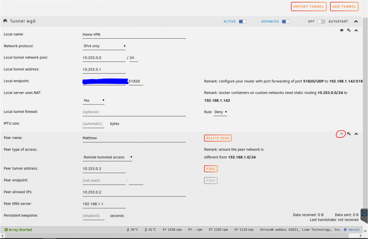Click the horizontal scrollbar right arrow
This screenshot has height=239, width=368.
tap(360, 236)
